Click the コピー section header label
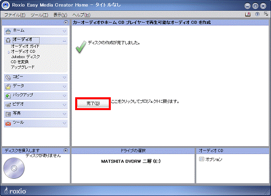This screenshot has width=271, height=196. (18, 77)
